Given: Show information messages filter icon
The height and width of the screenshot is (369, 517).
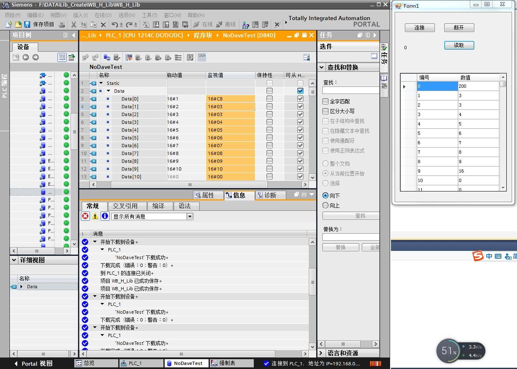Looking at the screenshot, I should click(x=105, y=216).
